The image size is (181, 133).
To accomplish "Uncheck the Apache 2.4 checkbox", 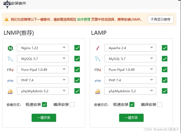I will pyautogui.click(x=165, y=48).
